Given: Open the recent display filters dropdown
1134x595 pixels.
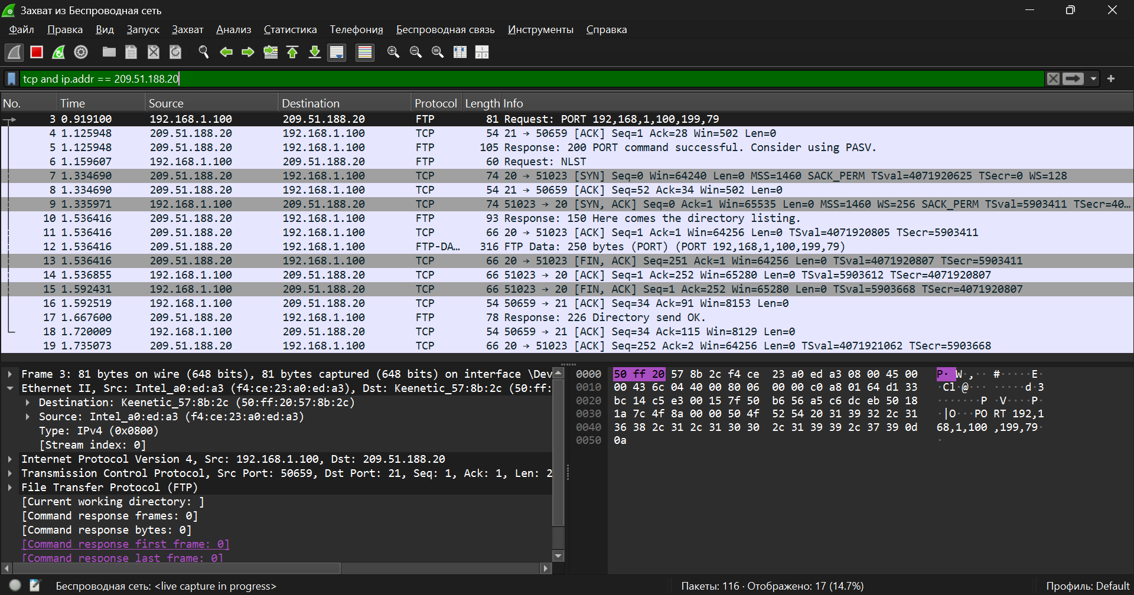Looking at the screenshot, I should click(1093, 79).
